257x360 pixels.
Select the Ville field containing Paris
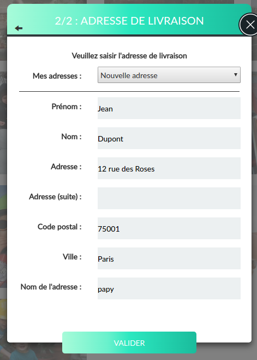(169, 258)
